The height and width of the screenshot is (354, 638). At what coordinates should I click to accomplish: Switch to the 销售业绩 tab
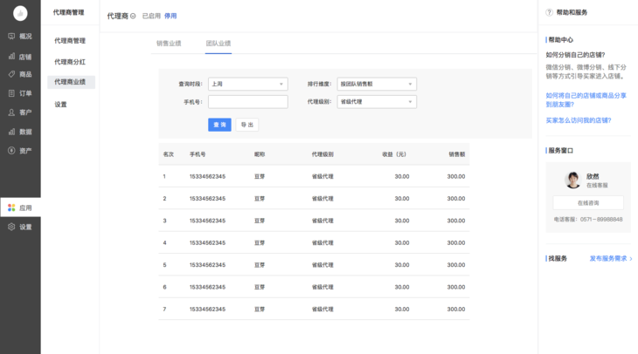[x=169, y=43]
